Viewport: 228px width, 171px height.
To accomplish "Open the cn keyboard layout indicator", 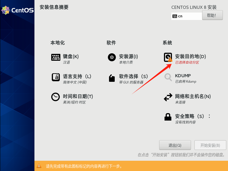I will click(187, 16).
